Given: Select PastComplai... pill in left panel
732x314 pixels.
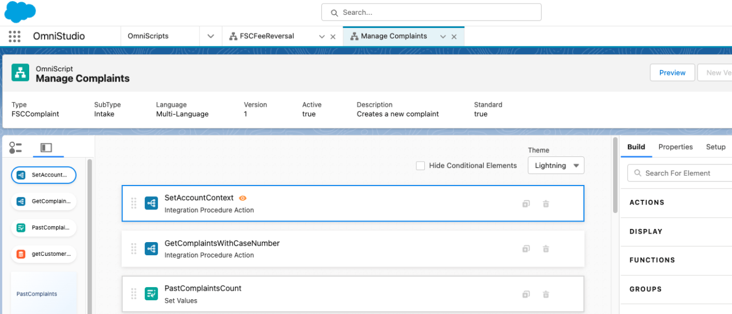Looking at the screenshot, I should 43,228.
